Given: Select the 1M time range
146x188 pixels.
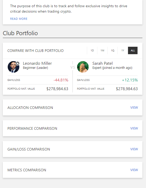Looking at the screenshot, I should (x=102, y=51).
